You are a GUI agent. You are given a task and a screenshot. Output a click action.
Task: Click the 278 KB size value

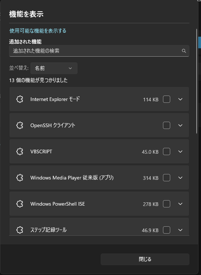[x=151, y=204]
